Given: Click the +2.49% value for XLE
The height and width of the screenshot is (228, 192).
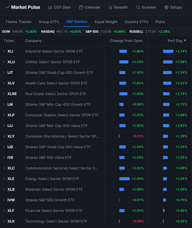Looking at the screenshot, I should pos(138,179).
